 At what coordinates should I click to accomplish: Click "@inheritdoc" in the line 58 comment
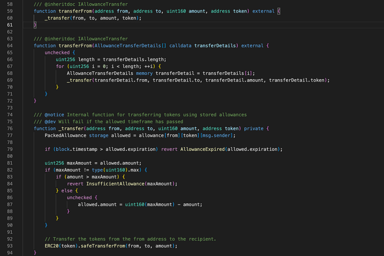point(60,4)
